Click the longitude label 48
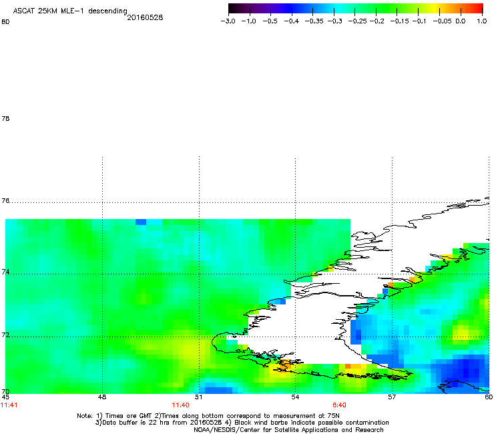This screenshot has height=434, width=494. click(102, 397)
